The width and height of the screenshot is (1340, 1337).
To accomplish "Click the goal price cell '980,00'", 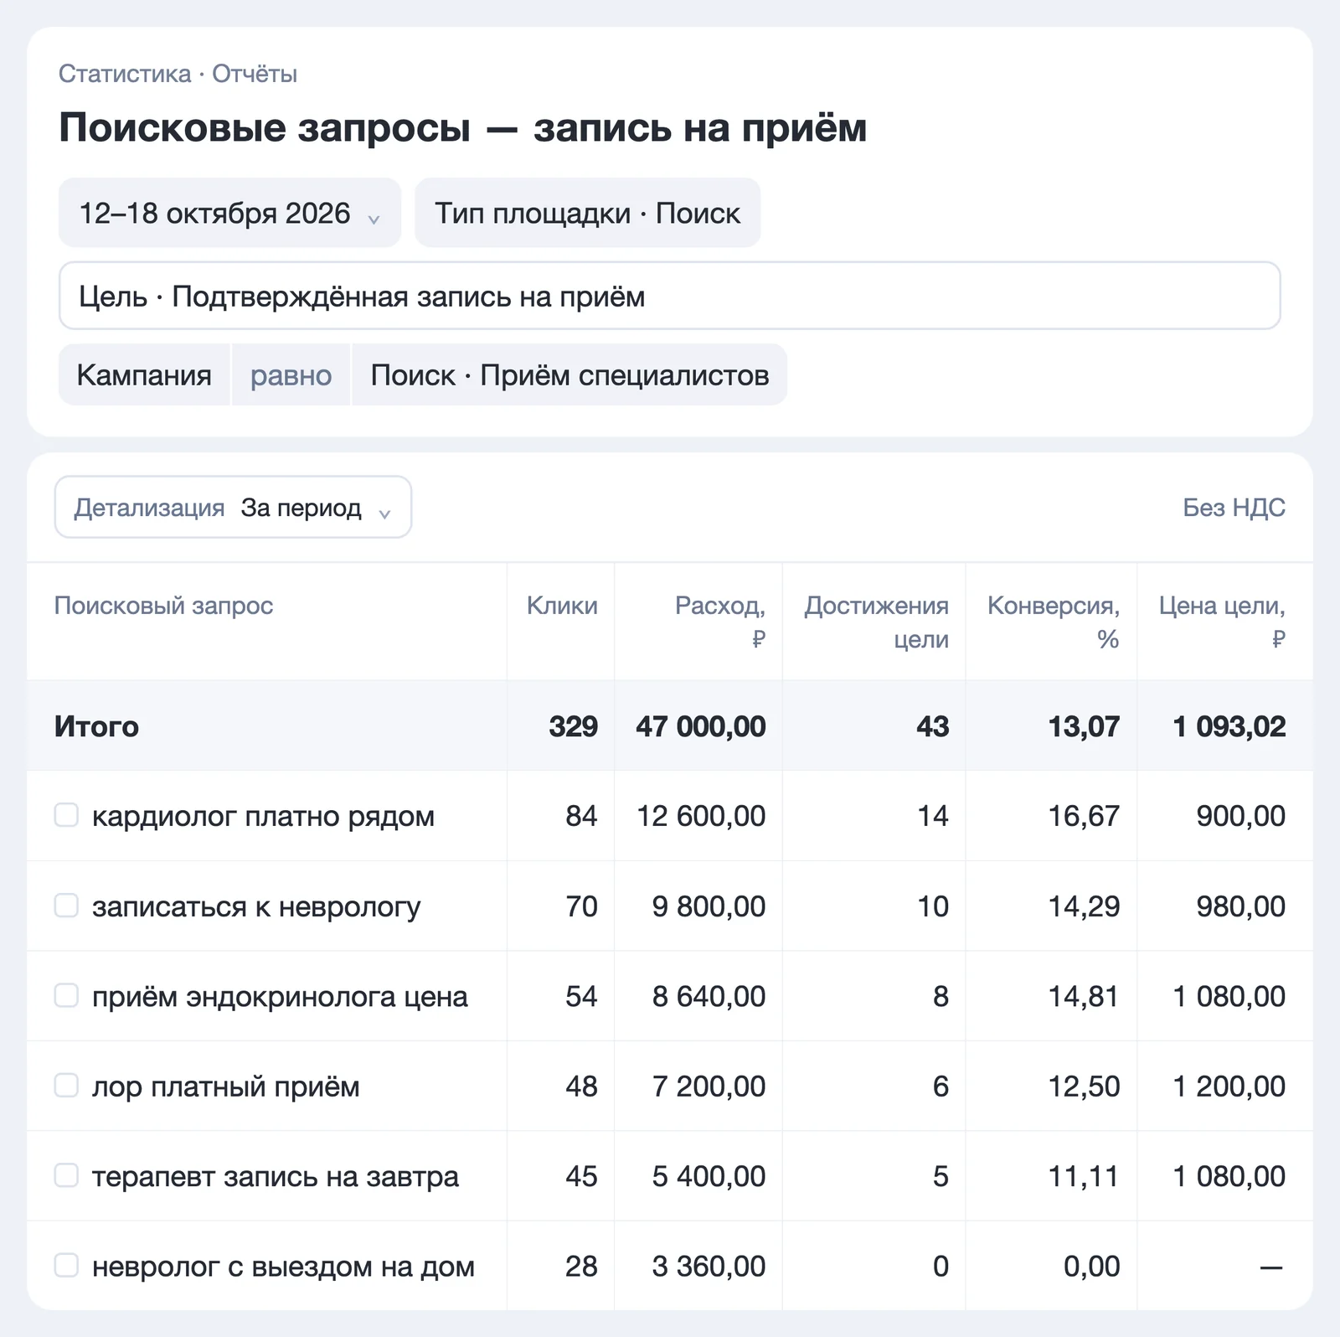I will [1240, 906].
